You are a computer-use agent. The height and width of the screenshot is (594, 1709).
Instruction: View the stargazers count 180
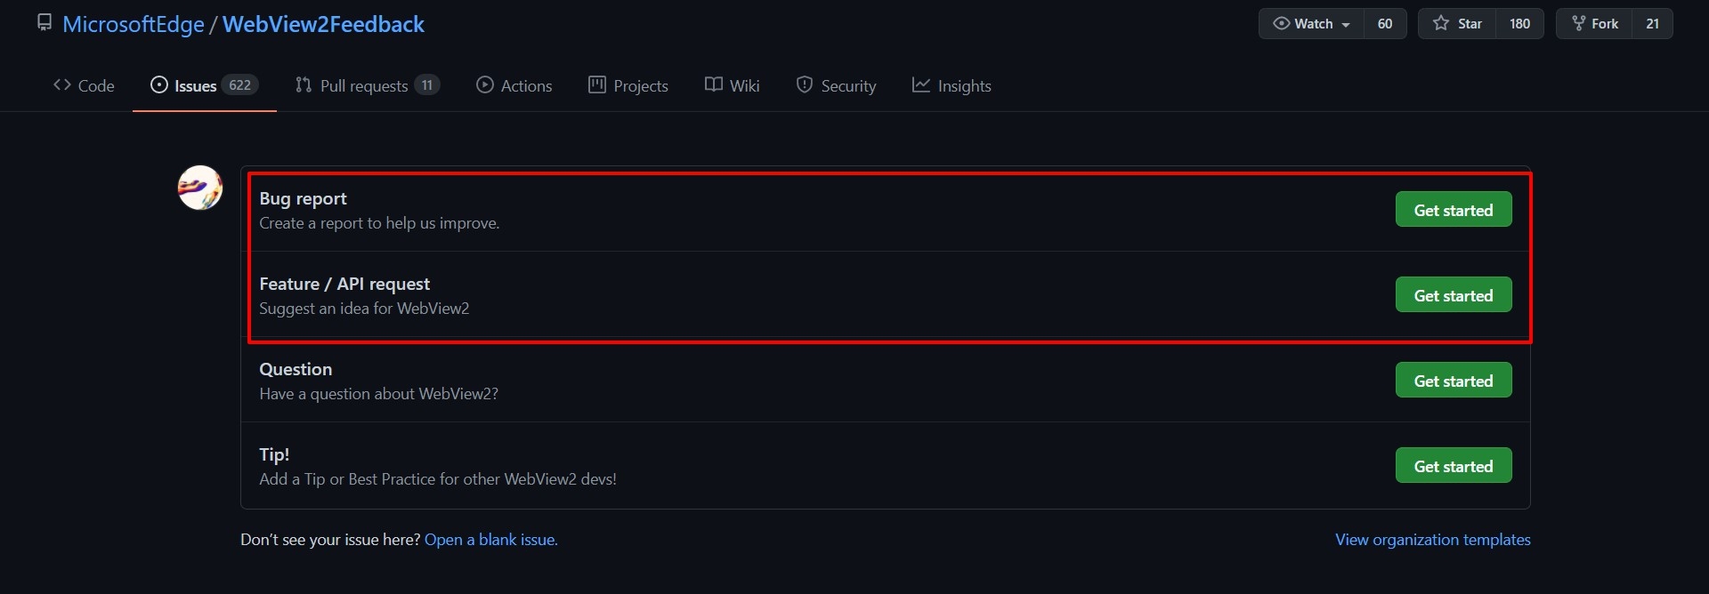[1519, 24]
